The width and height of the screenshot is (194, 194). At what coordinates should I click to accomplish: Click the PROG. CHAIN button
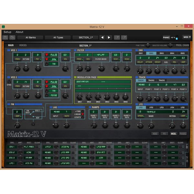(182, 45)
